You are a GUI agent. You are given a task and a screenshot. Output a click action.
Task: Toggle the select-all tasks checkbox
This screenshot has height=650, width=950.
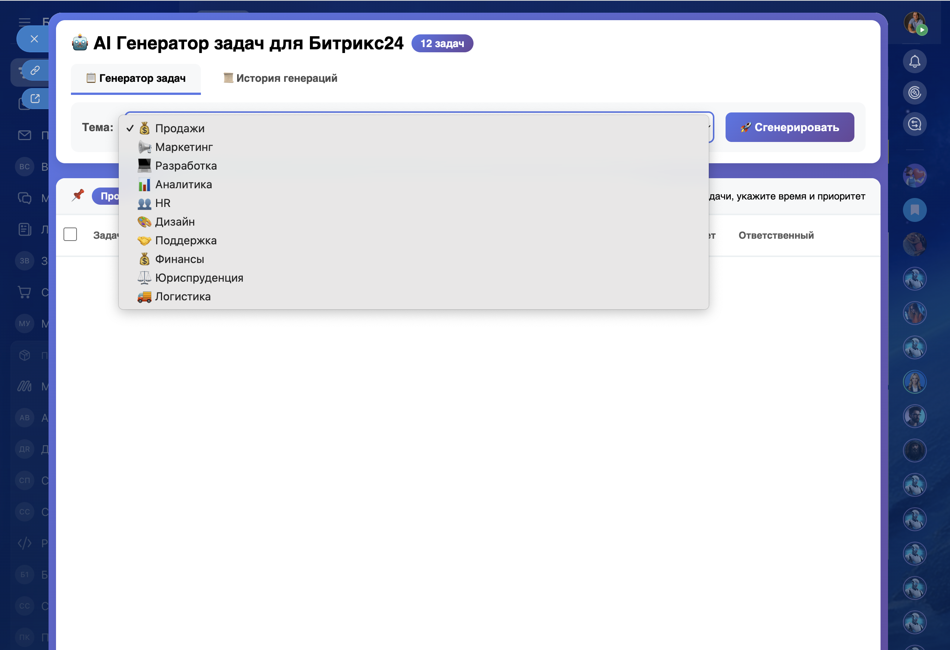70,235
